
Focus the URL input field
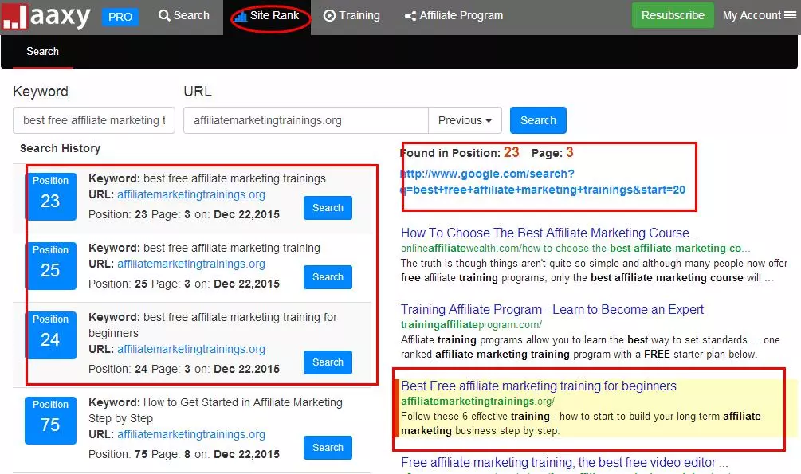(x=305, y=120)
